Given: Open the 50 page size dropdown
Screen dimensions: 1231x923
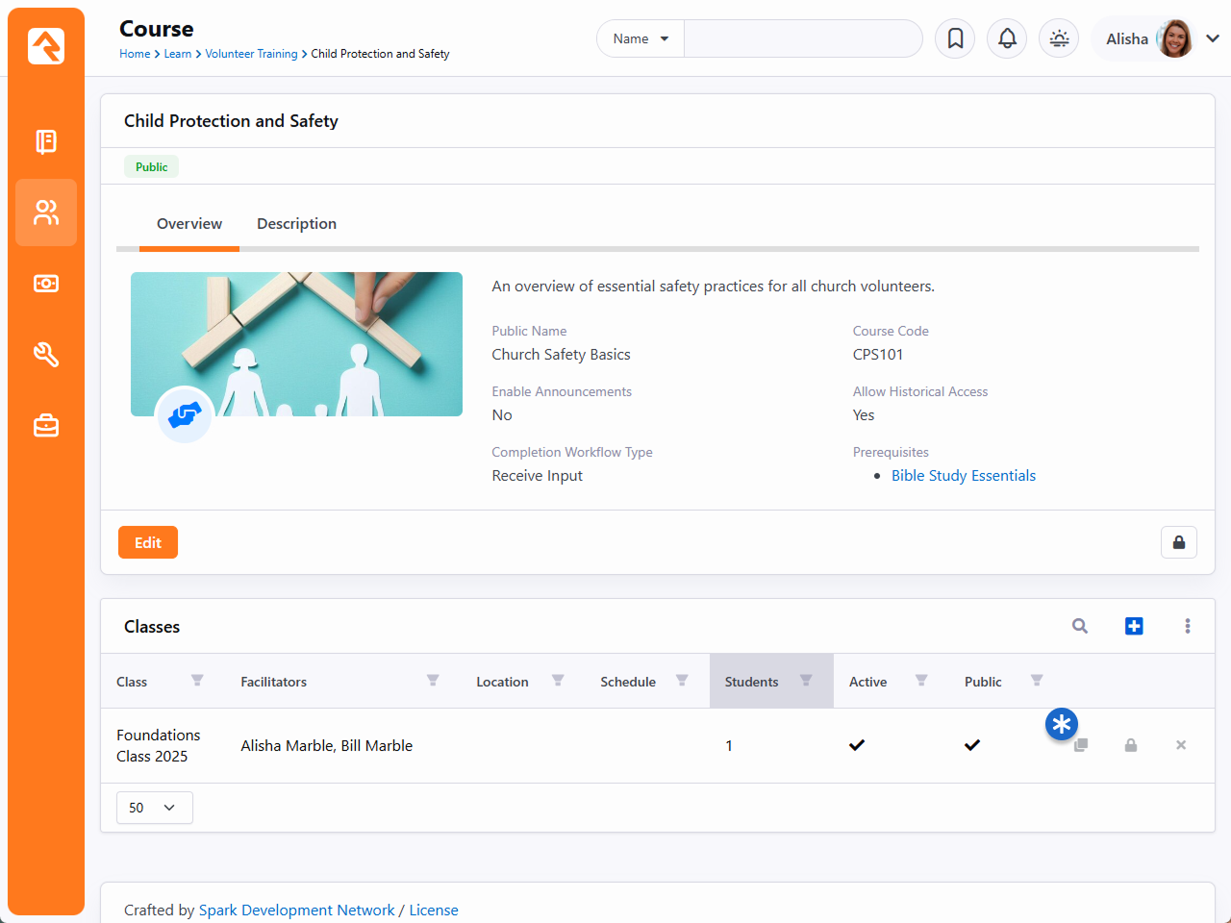Looking at the screenshot, I should [x=154, y=808].
